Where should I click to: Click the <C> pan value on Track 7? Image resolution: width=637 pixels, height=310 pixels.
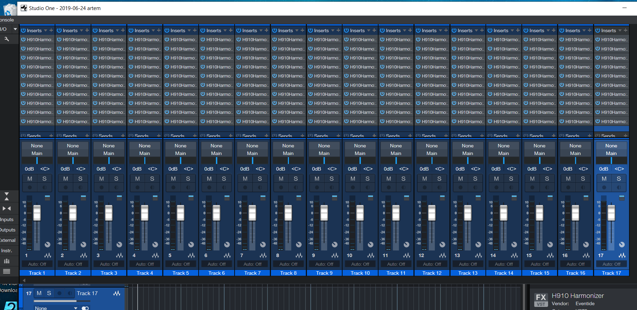[x=260, y=169]
